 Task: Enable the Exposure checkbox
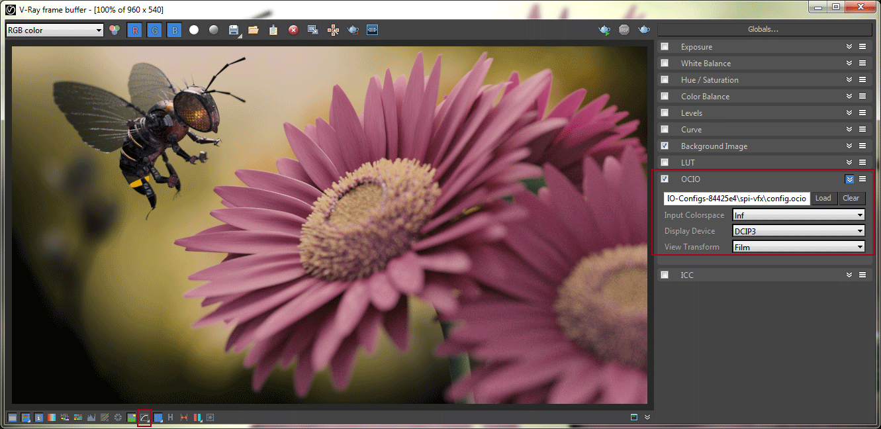tap(665, 46)
